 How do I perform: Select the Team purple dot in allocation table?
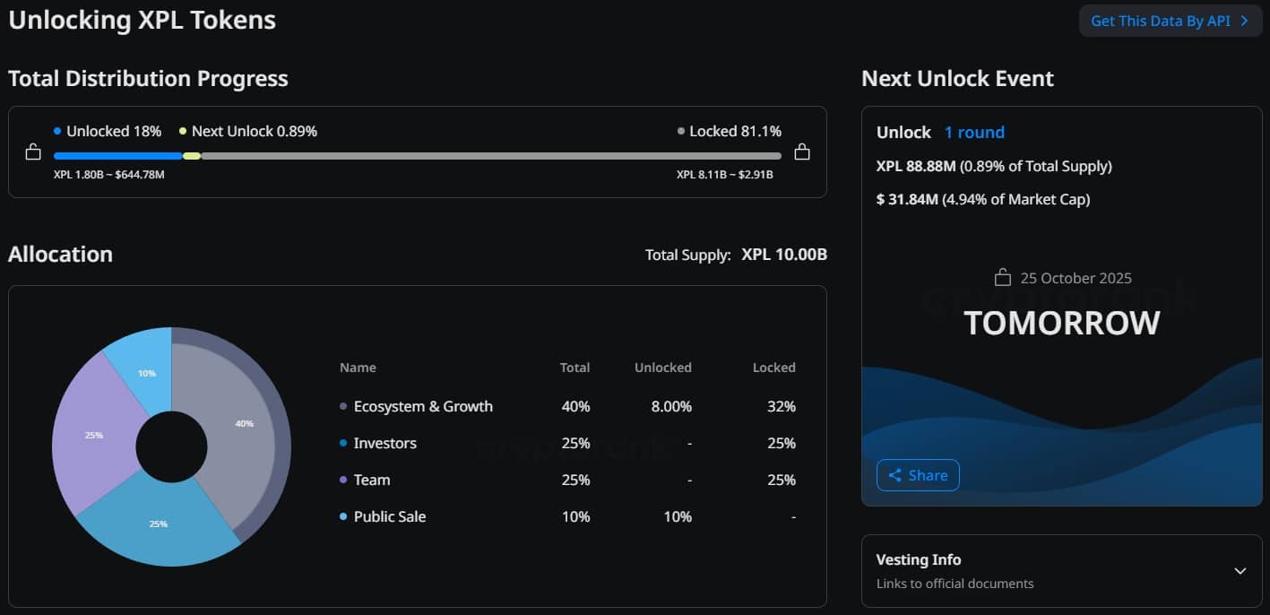tap(341, 480)
